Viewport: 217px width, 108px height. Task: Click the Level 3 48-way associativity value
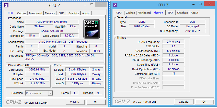point(96,83)
